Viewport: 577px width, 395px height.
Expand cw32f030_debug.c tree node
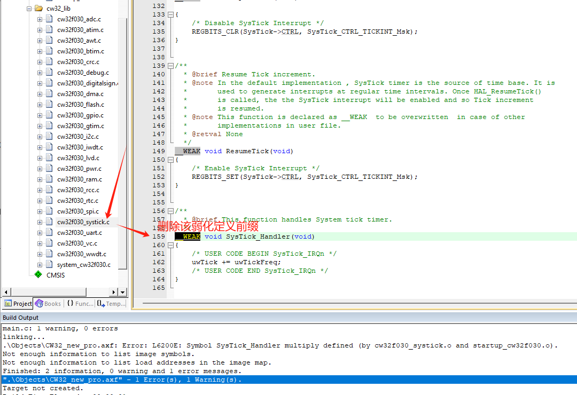click(40, 73)
